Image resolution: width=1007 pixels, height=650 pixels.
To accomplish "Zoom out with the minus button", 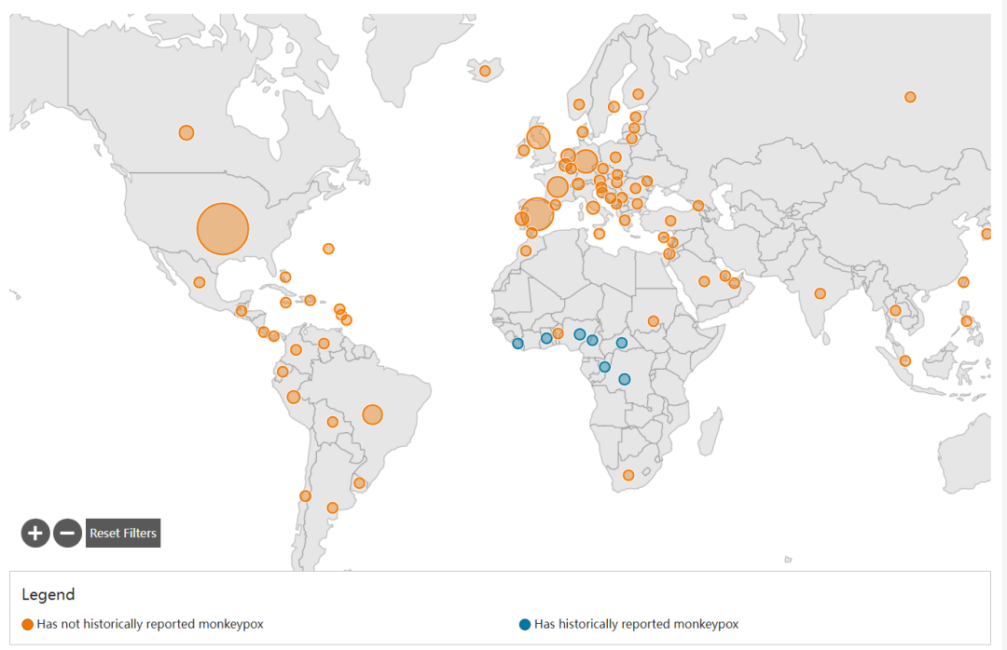I will coord(67,533).
